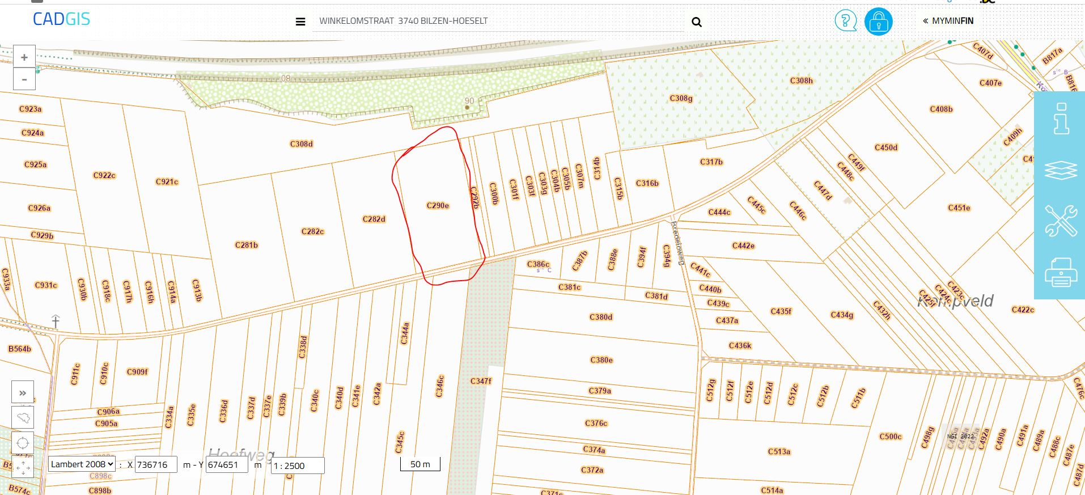Click the address search input field
Image resolution: width=1085 pixels, height=495 pixels.
(x=499, y=21)
